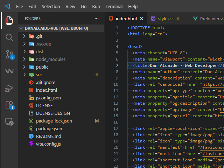Open the Go menu
The width and height of the screenshot is (224, 168).
coord(84,6)
